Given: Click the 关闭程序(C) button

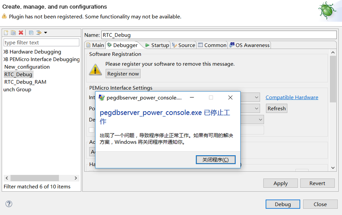Looking at the screenshot, I should point(215,160).
